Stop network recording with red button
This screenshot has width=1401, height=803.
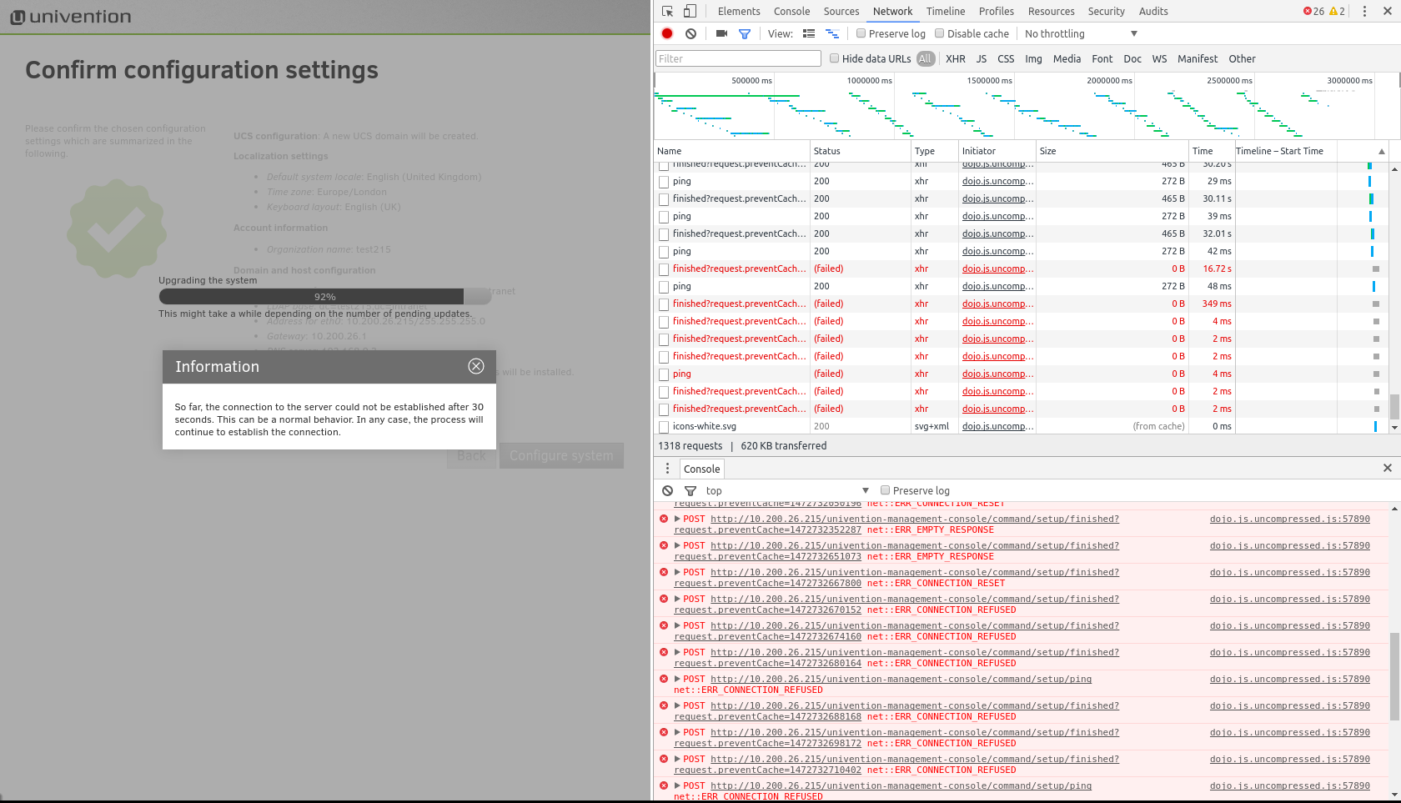pyautogui.click(x=667, y=34)
